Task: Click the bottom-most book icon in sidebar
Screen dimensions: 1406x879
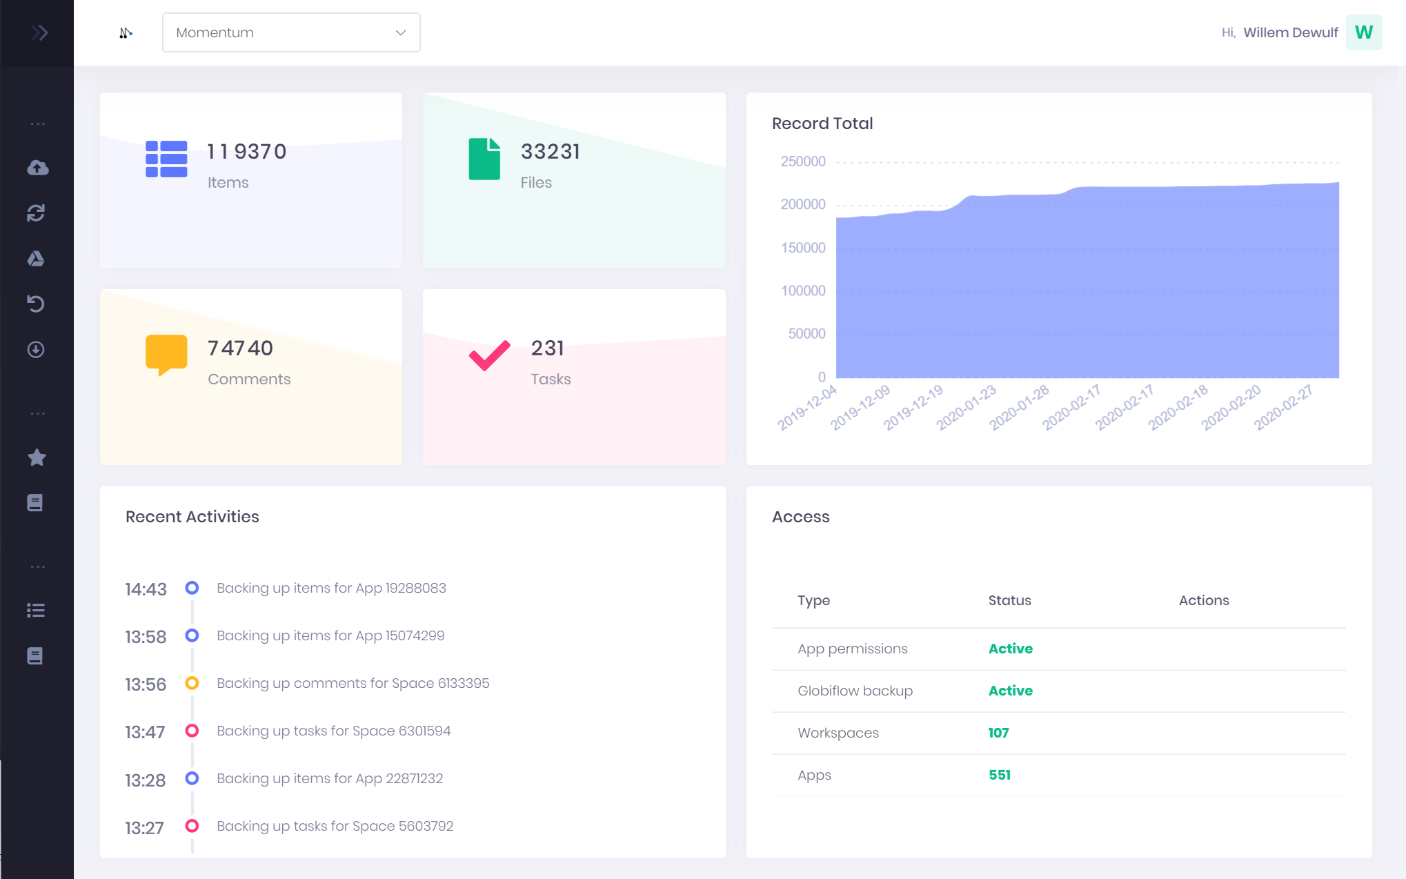Action: (x=37, y=655)
